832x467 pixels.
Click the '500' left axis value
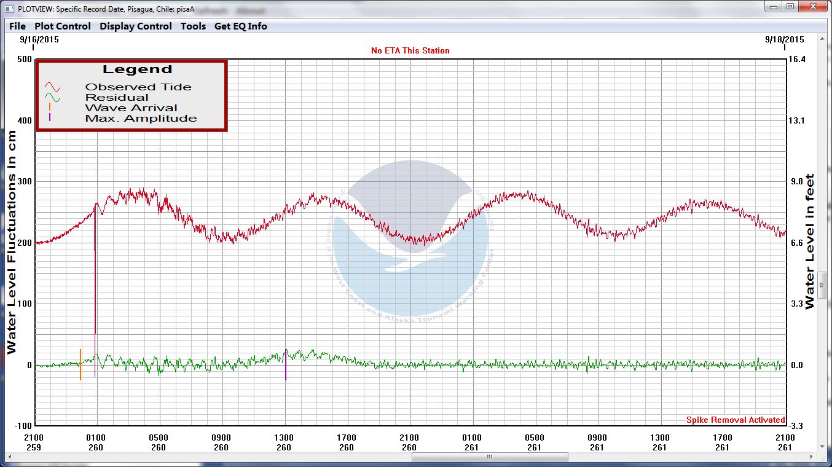25,60
